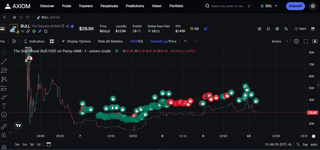
Task: Open the small chart icon in watchlist bar
Action: coord(21,17)
